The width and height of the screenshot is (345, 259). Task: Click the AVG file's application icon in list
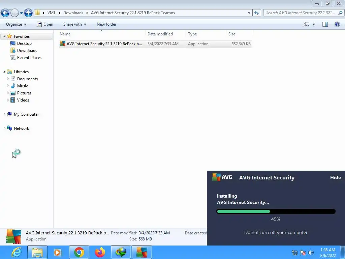63,44
